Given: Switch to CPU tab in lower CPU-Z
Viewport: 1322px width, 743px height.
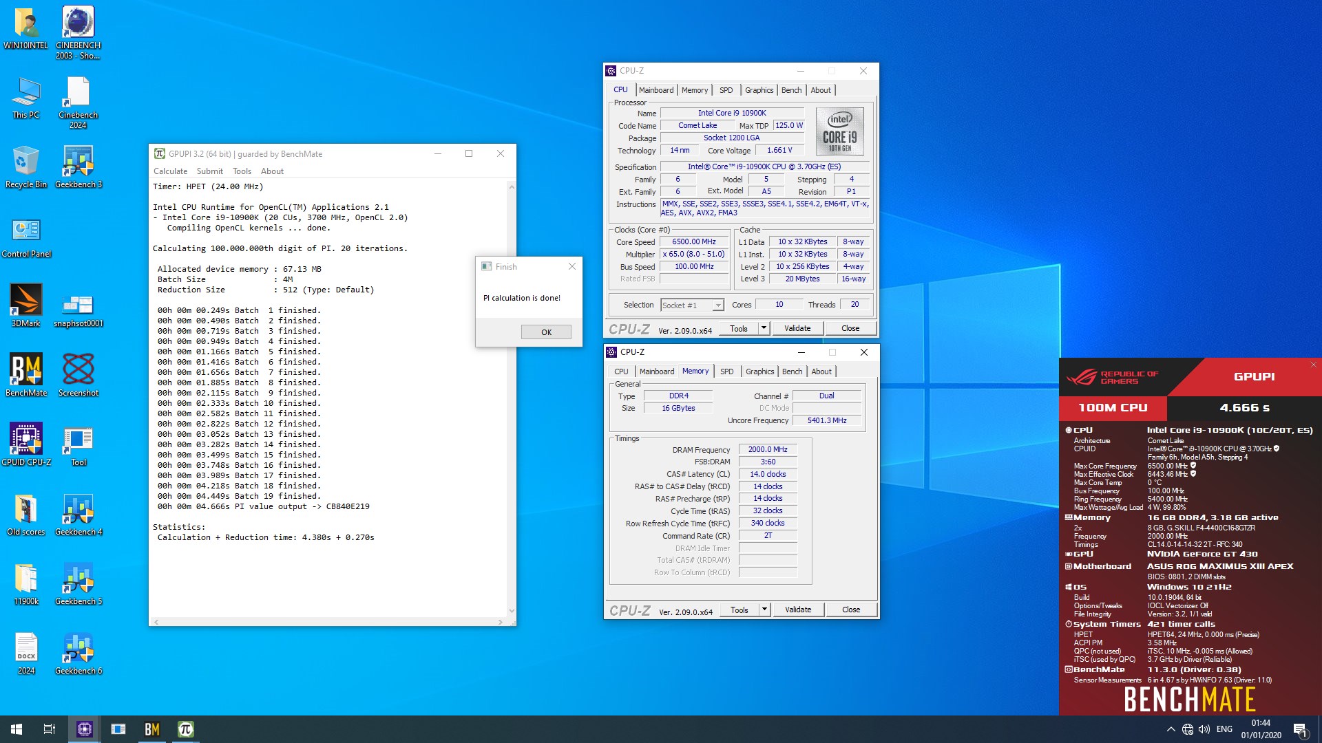Looking at the screenshot, I should click(622, 371).
